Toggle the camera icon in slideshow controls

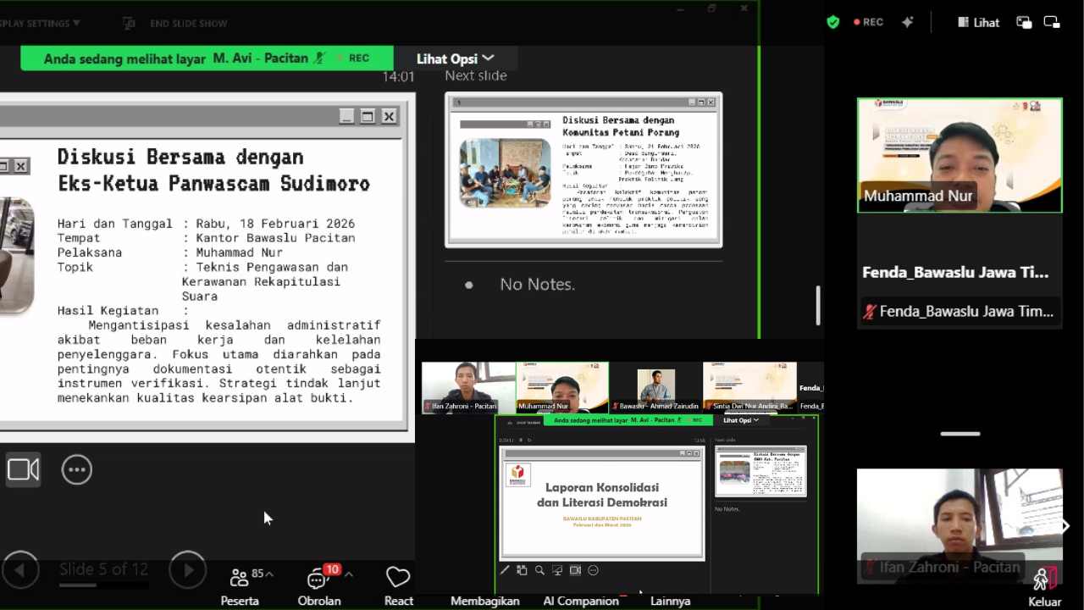(23, 469)
